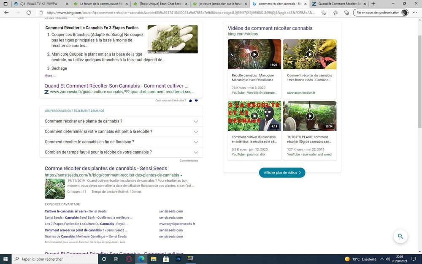Open the notification center icon
The width and height of the screenshot is (422, 264).
[x=414, y=259]
